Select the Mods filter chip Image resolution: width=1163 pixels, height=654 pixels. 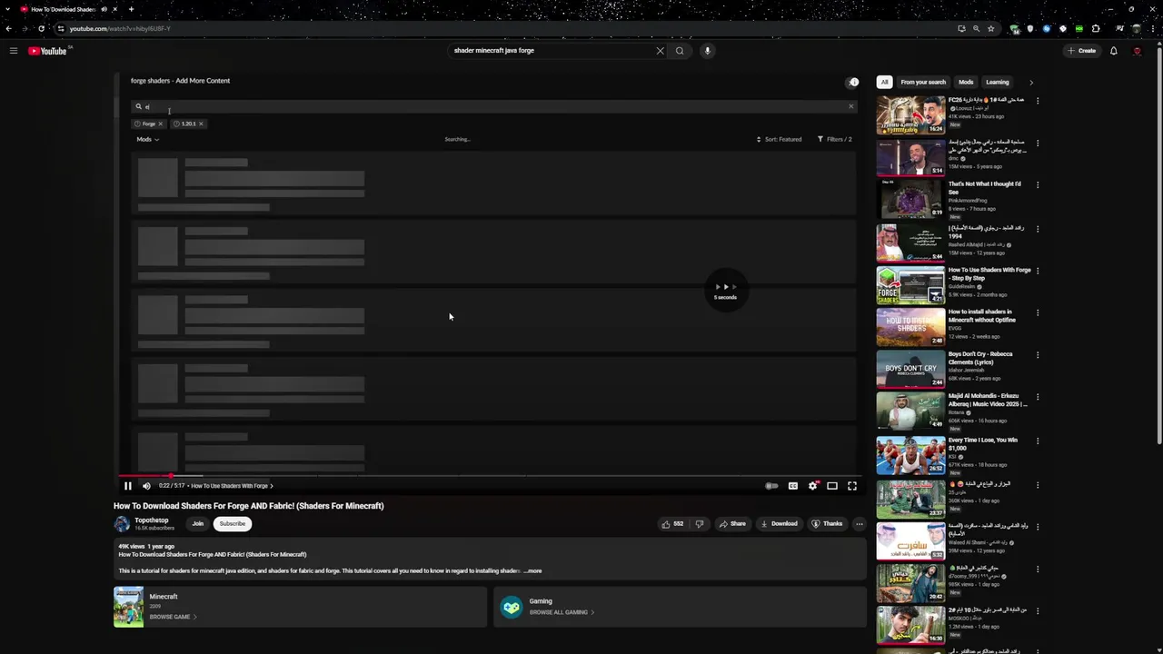966,82
